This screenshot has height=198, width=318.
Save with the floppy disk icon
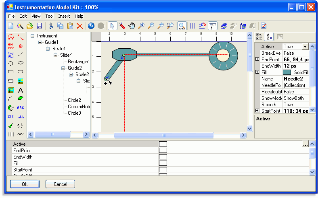[39, 26]
